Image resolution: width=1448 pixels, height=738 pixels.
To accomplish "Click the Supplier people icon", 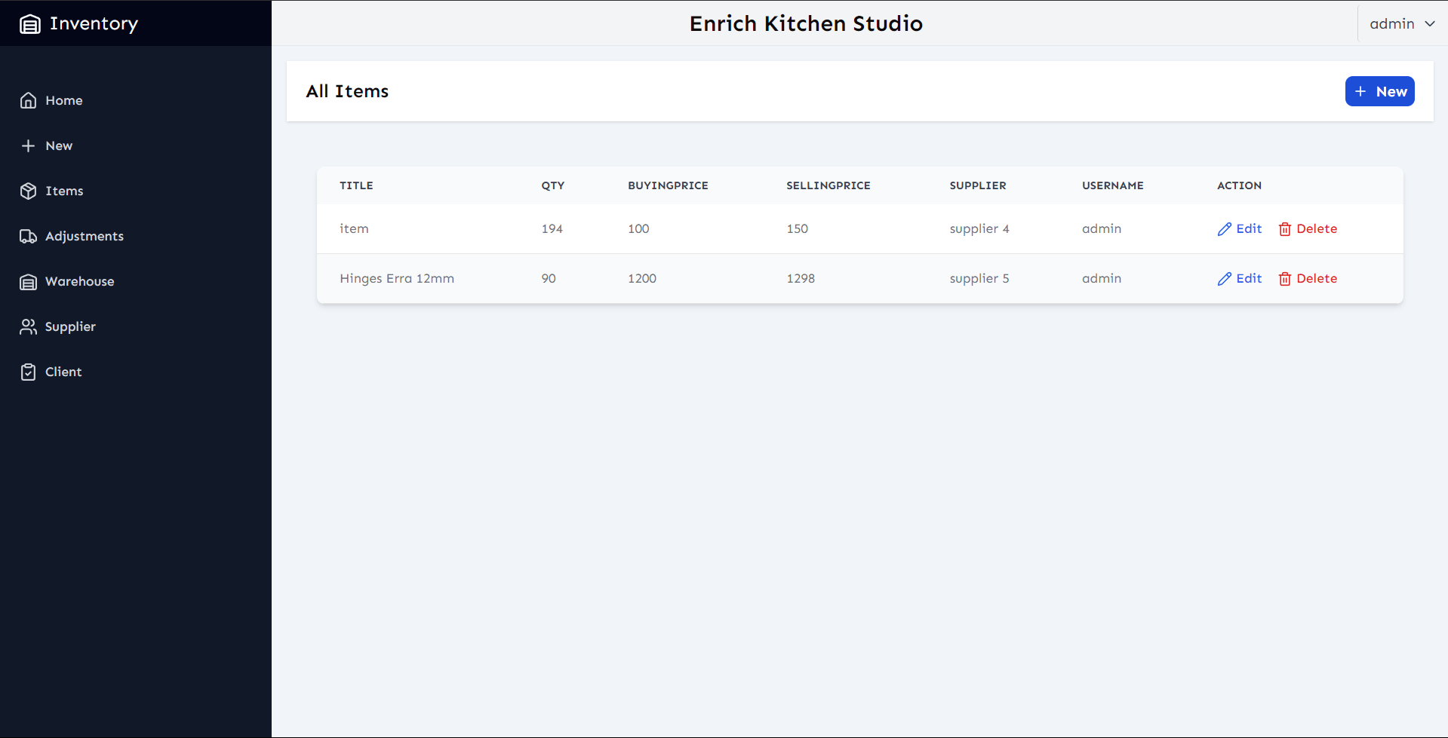I will (x=29, y=326).
